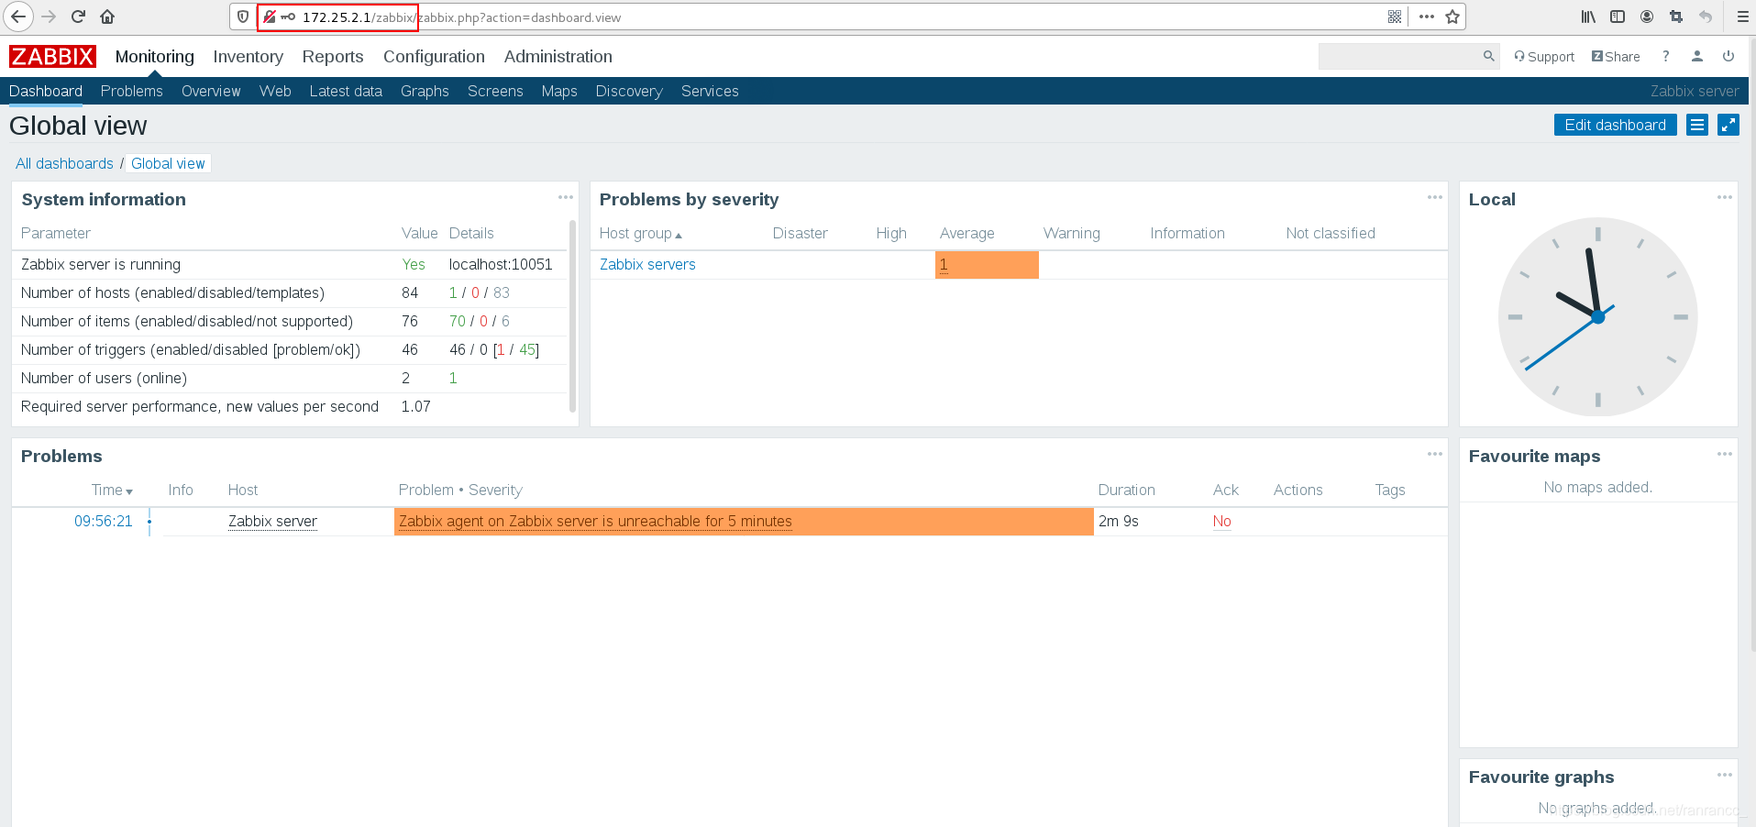
Task: Click the ZABBIX logo
Action: (52, 57)
